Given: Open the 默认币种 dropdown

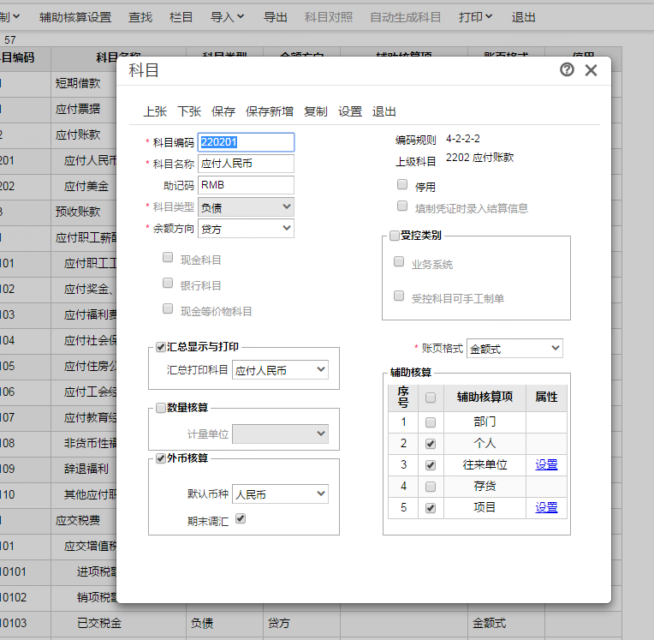Looking at the screenshot, I should (280, 493).
